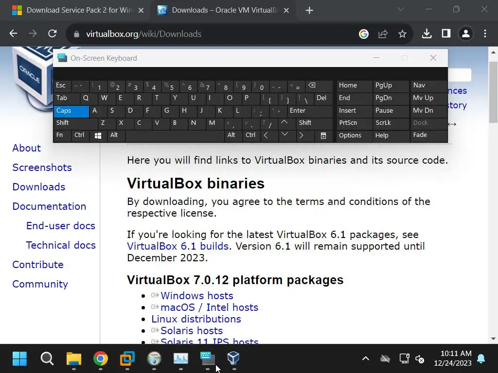Click the page vertical scrollbar thumb
The width and height of the screenshot is (498, 373).
(493, 92)
